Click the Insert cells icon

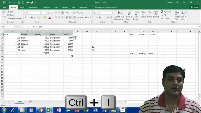pos(144,13)
